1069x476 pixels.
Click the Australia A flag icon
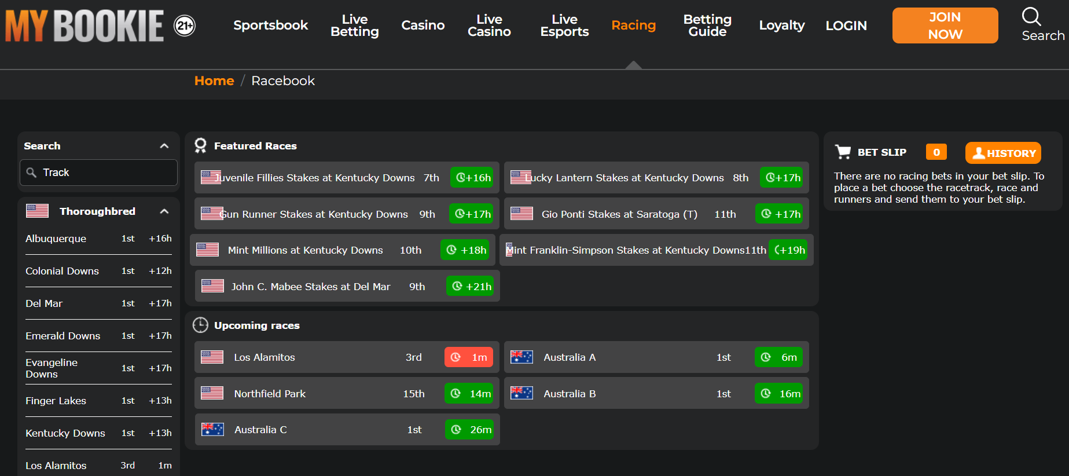coord(521,357)
